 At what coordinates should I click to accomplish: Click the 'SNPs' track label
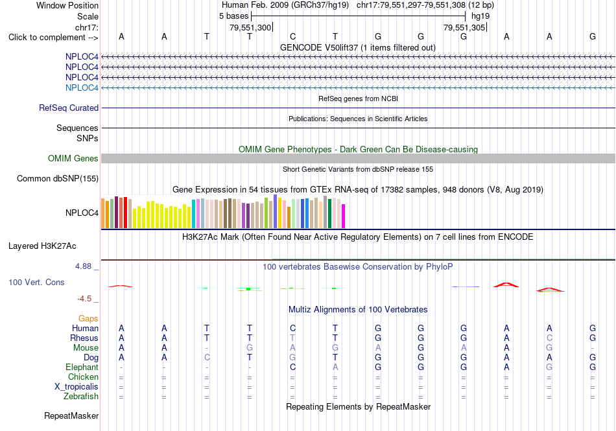(x=88, y=138)
